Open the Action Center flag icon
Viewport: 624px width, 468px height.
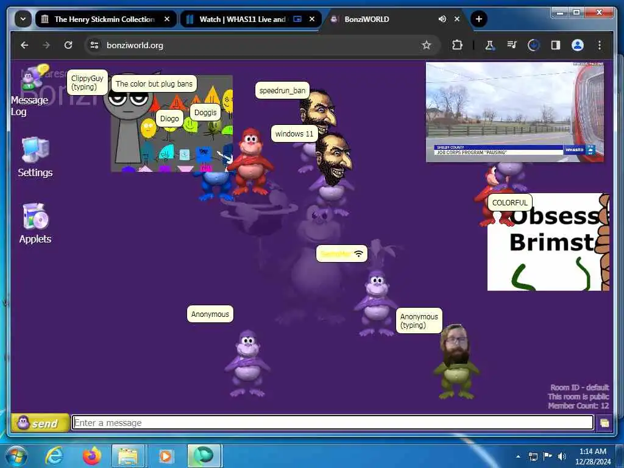548,456
